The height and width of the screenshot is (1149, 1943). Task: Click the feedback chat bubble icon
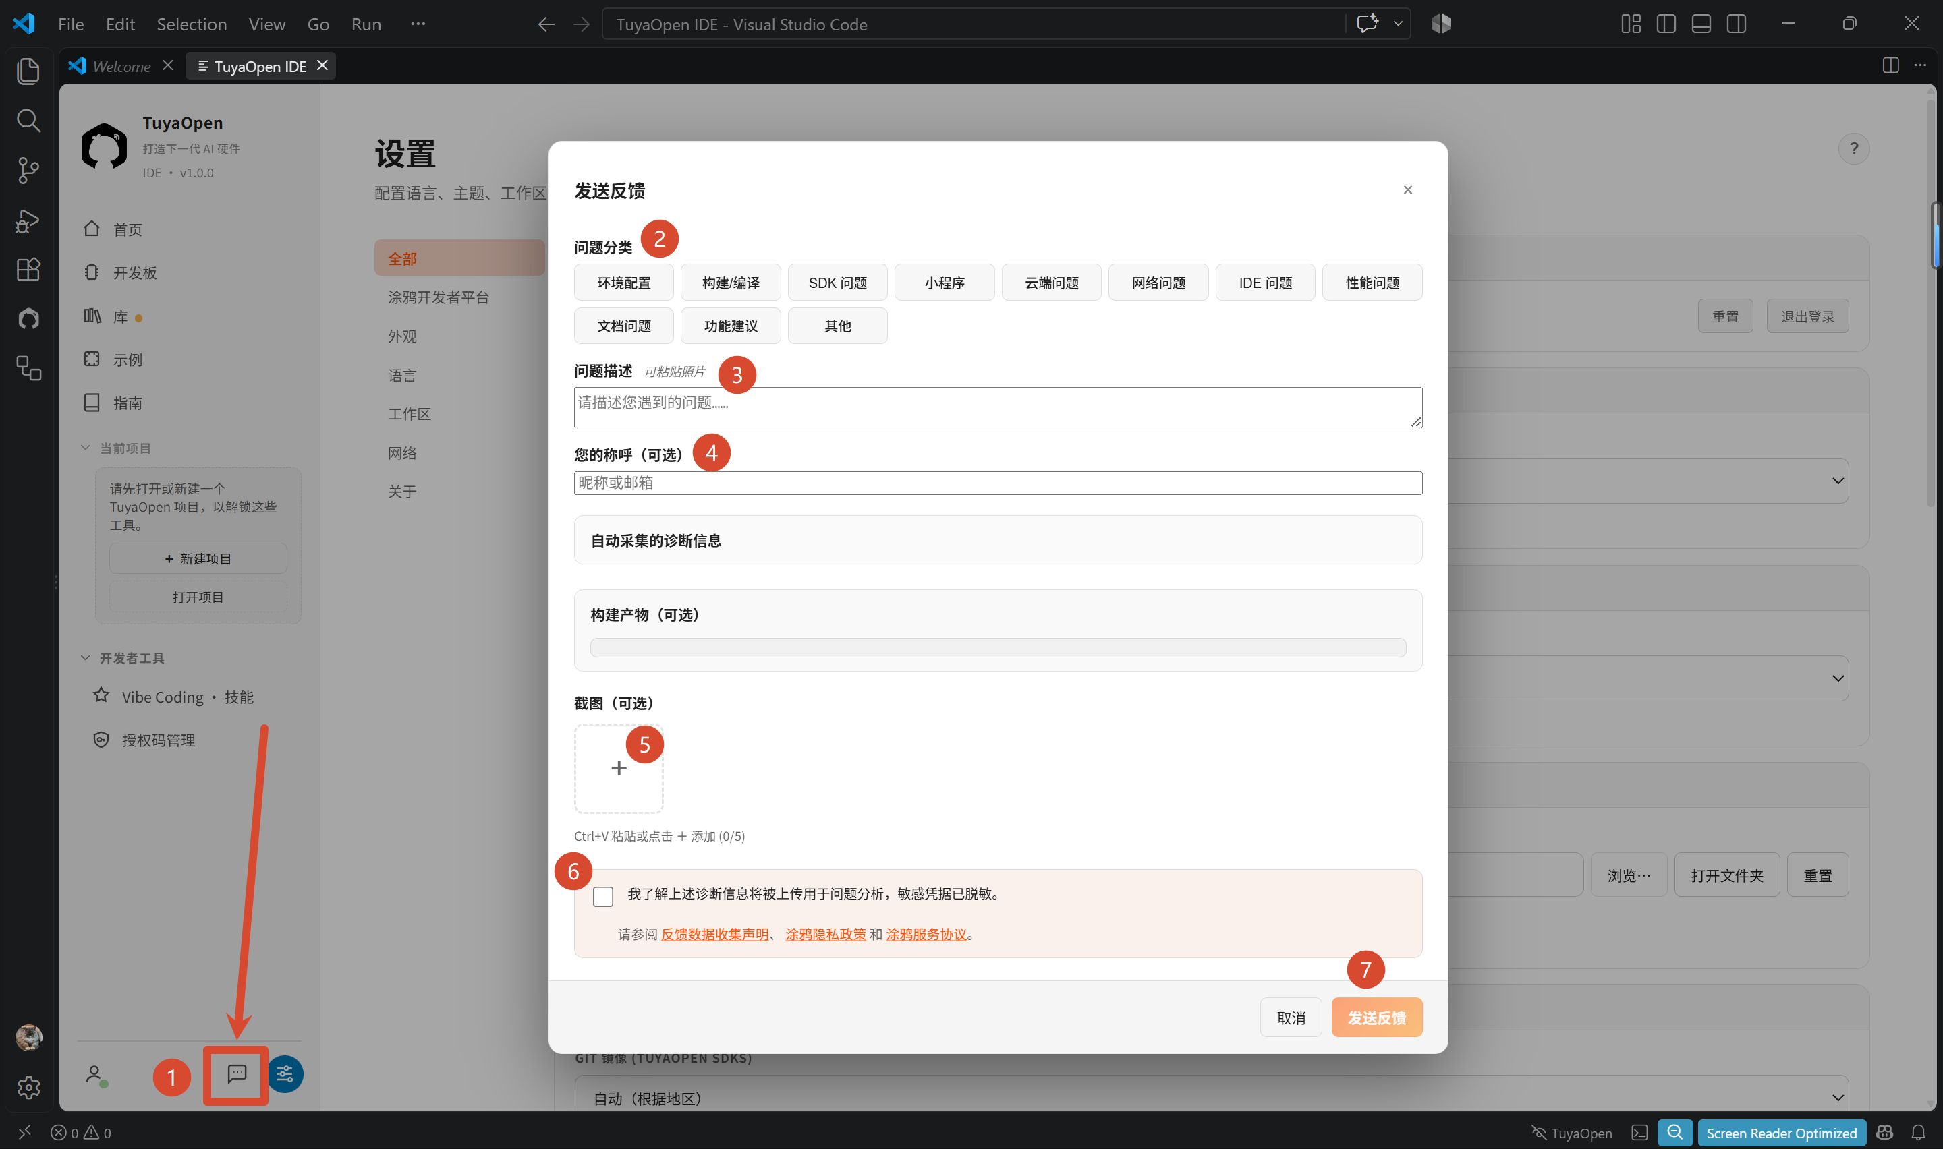(236, 1074)
